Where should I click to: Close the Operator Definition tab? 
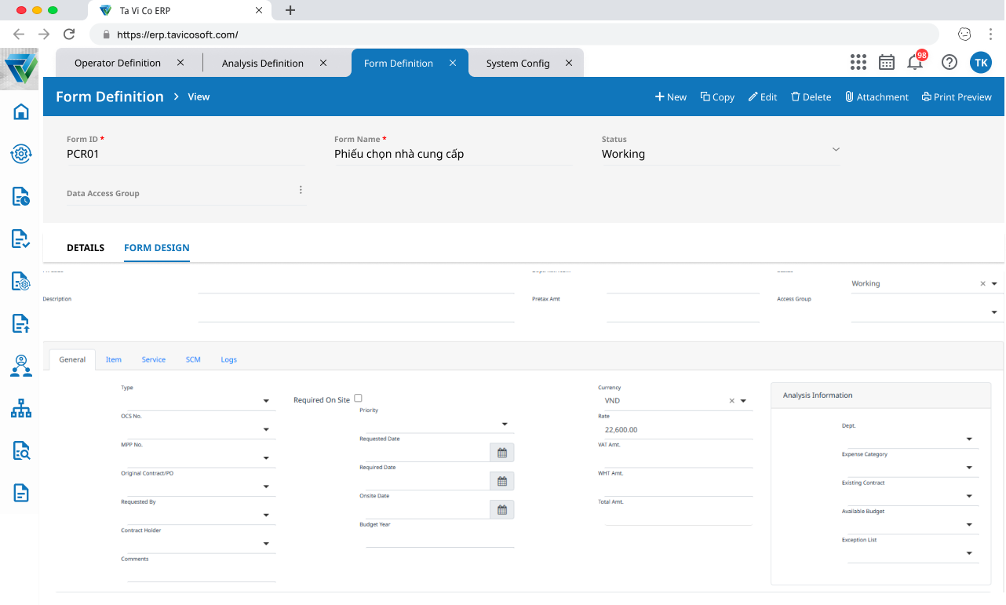click(180, 63)
